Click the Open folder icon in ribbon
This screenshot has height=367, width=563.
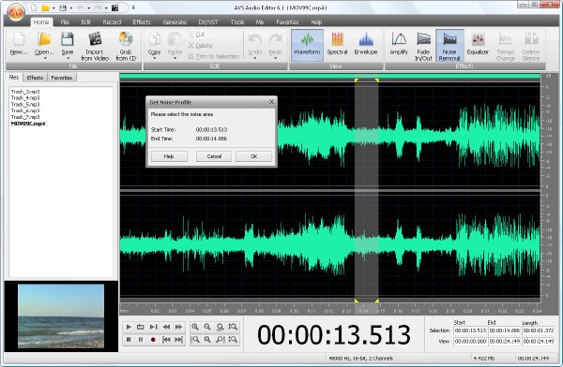click(44, 39)
